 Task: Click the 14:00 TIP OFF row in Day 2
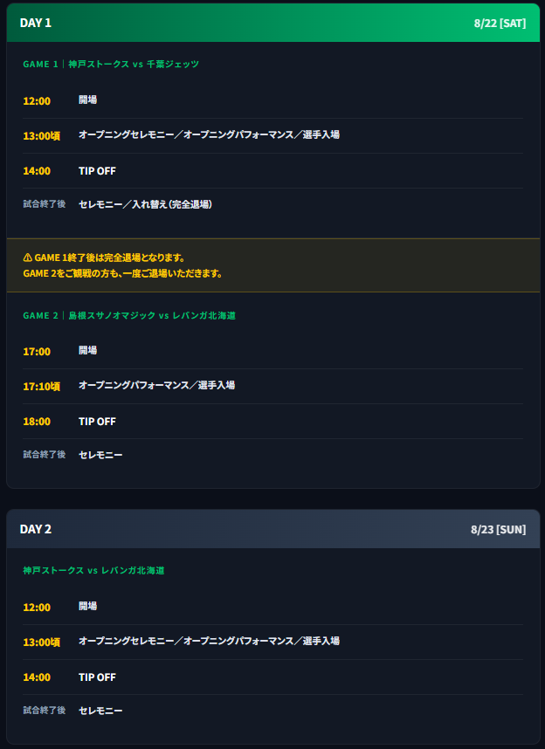click(273, 677)
